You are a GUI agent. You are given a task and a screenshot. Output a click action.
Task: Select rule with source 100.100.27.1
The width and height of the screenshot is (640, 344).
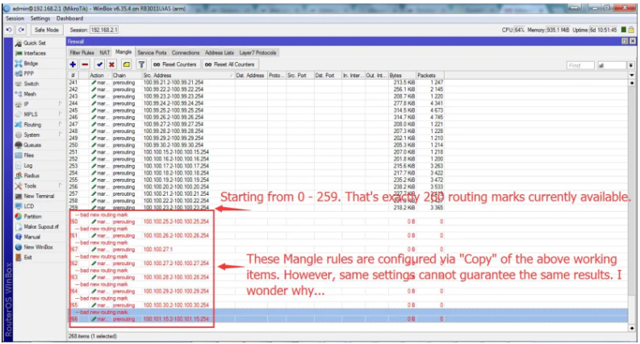coord(347,250)
